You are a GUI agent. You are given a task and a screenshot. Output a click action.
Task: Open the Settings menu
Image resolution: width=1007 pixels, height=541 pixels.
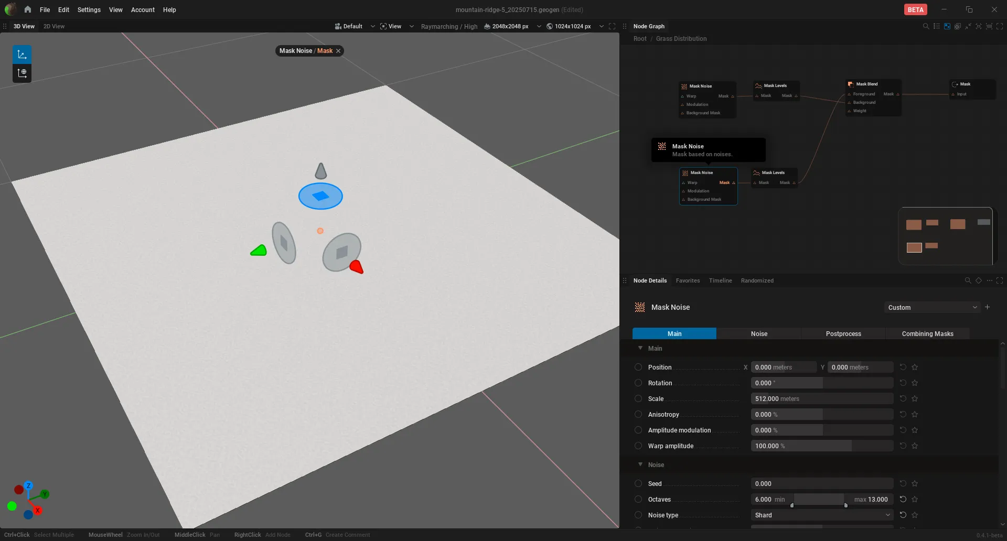(89, 10)
